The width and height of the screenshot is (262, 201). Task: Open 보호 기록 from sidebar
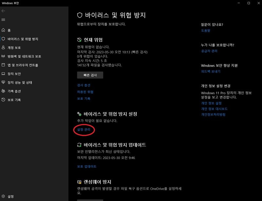click(x=14, y=100)
